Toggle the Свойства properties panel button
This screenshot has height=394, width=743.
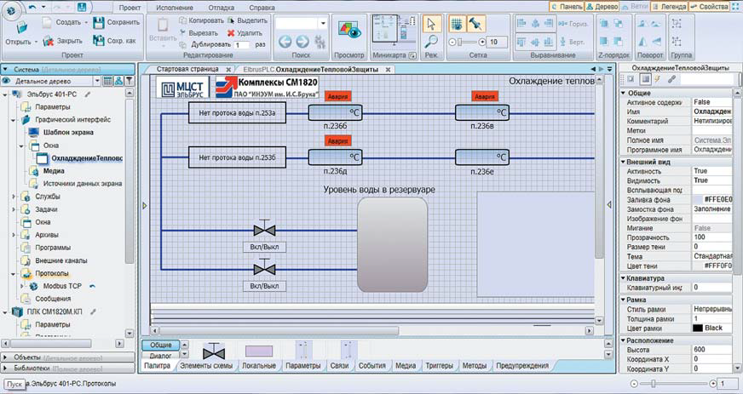(710, 7)
